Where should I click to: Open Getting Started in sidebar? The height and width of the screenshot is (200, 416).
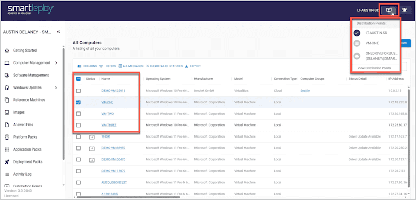25,51
